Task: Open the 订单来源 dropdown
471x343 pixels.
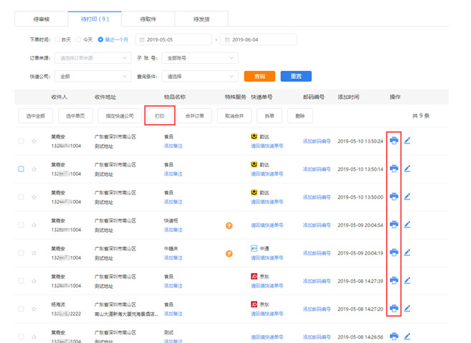Action: pos(92,58)
